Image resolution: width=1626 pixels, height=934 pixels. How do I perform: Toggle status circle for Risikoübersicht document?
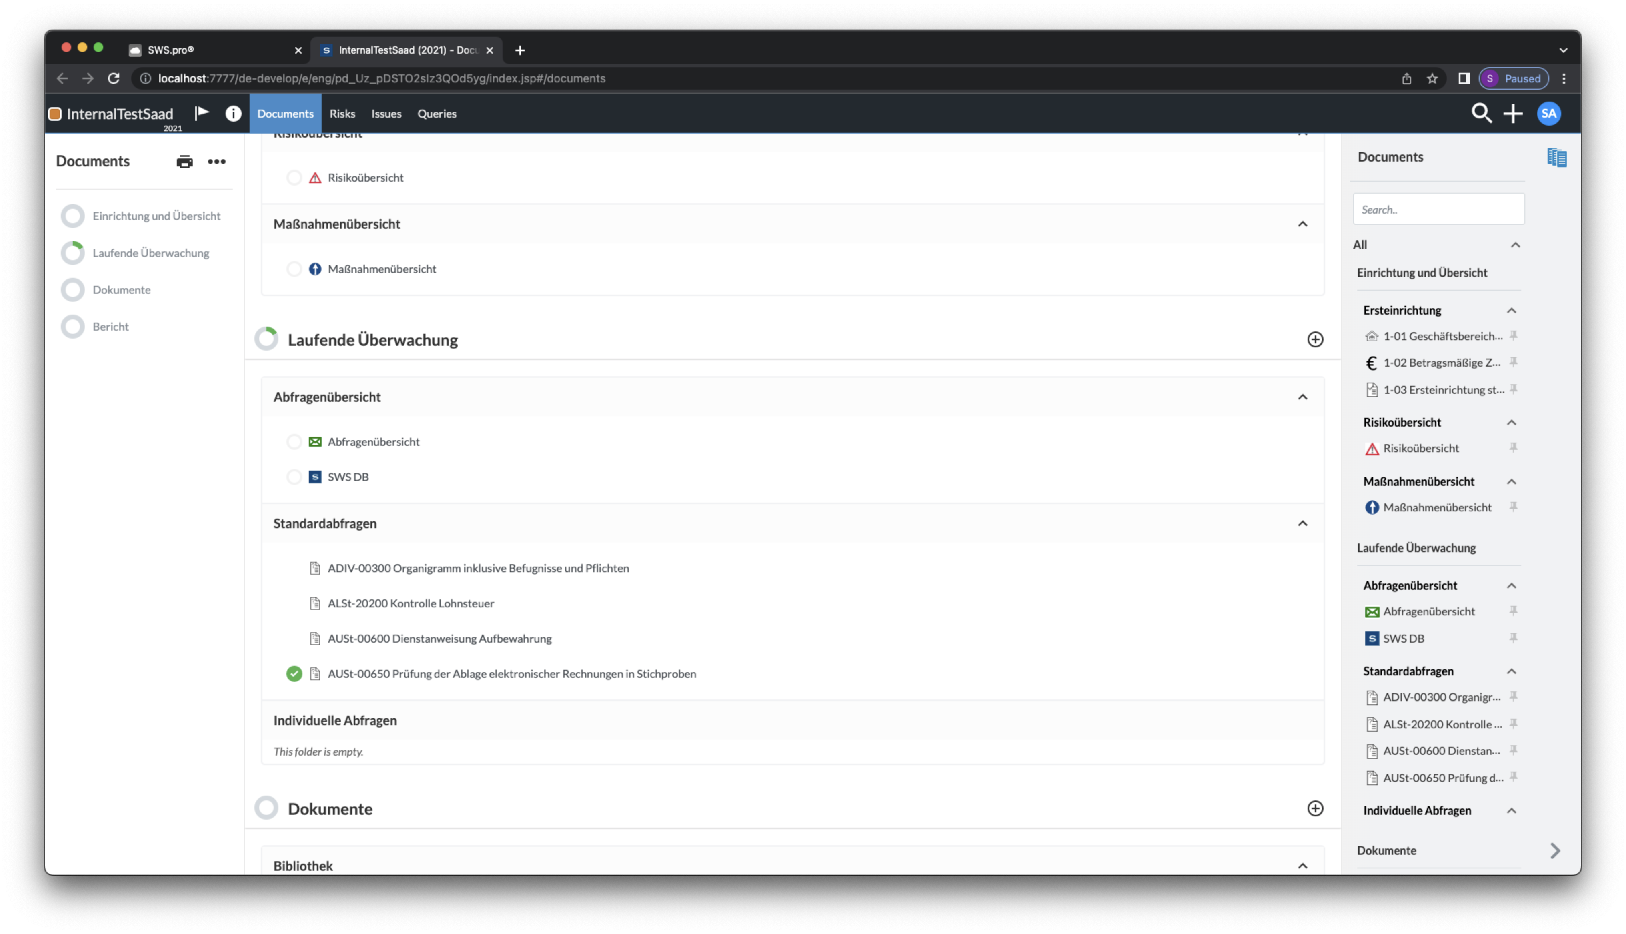pyautogui.click(x=294, y=178)
